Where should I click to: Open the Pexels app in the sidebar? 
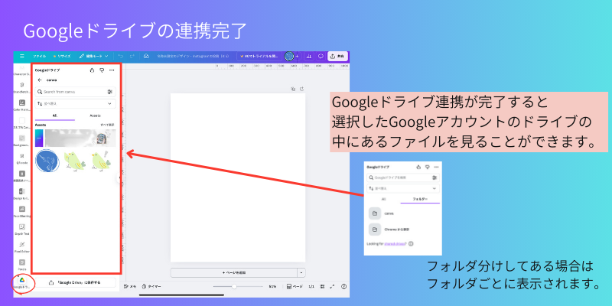click(22, 264)
